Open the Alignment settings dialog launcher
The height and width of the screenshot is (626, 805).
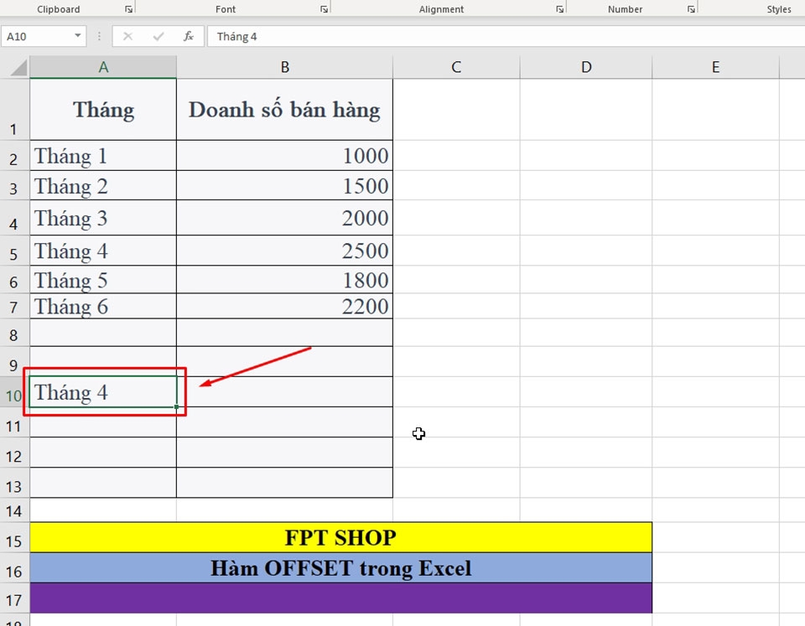(x=559, y=9)
